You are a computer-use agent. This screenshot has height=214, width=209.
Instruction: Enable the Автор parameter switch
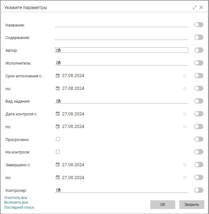[199, 50]
